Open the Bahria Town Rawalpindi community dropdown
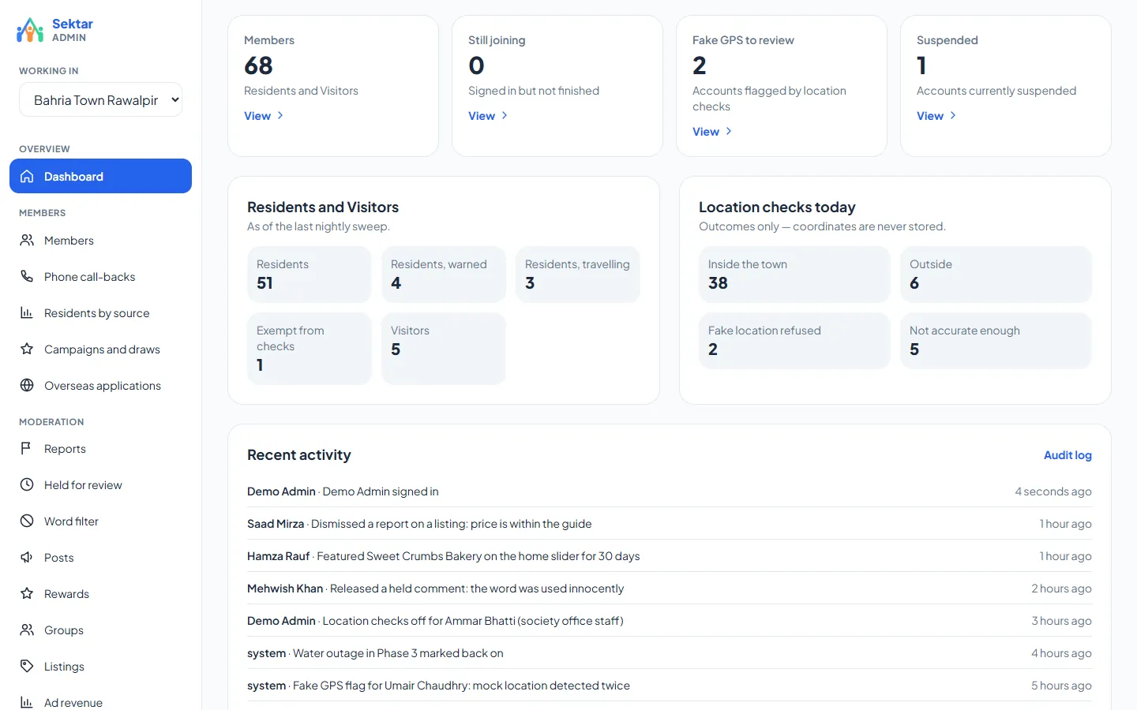The width and height of the screenshot is (1137, 710). (100, 100)
